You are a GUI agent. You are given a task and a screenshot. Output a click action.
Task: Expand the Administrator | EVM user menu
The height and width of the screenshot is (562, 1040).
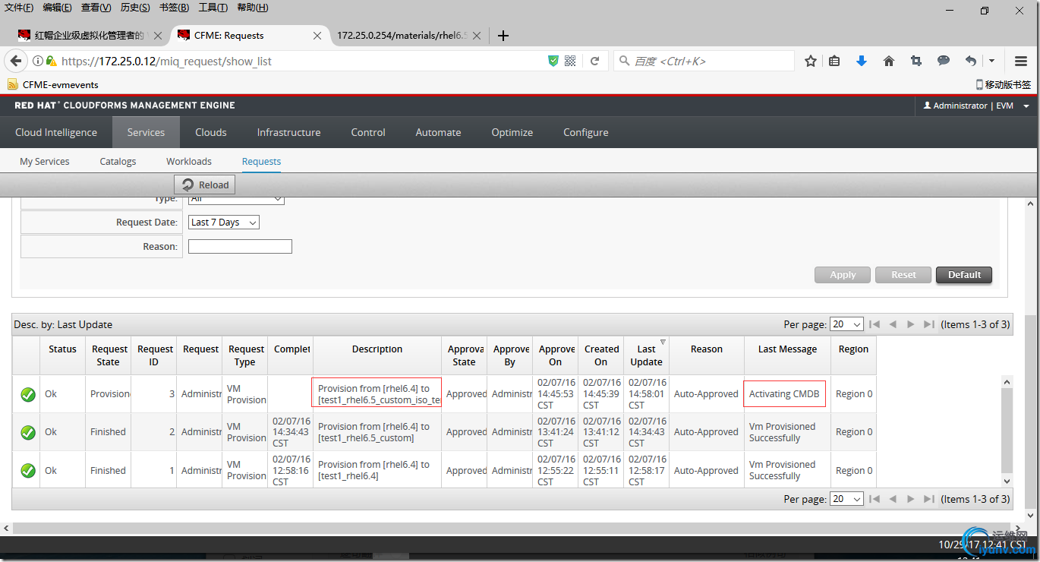pyautogui.click(x=976, y=106)
